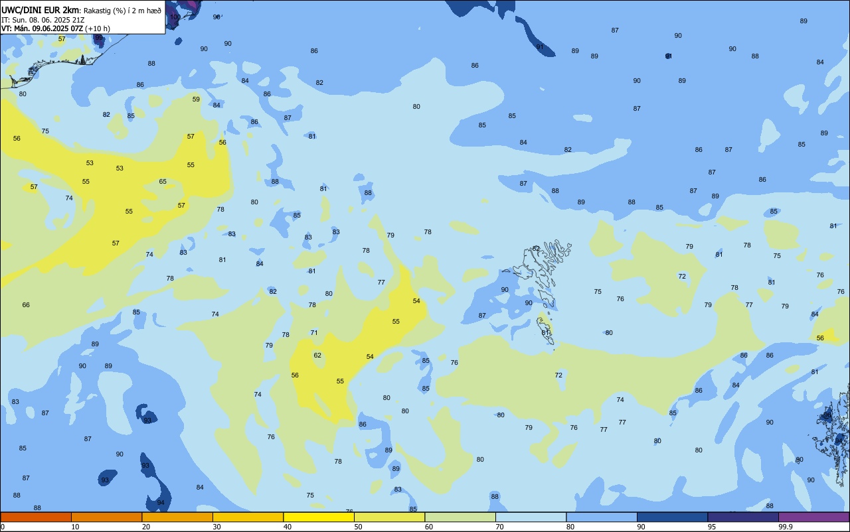The height and width of the screenshot is (532, 850).
Task: Pick the 40–50 bright yellow legend swatch
Action: [319, 517]
